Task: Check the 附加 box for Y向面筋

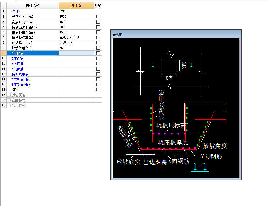Action: pos(98,69)
